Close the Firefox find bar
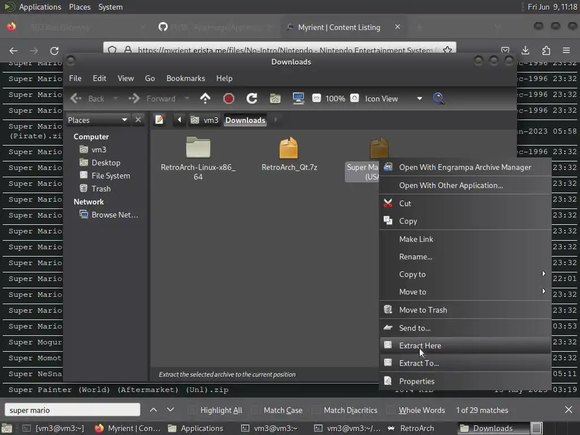Screen dimensions: 580x435 (x=569, y=410)
